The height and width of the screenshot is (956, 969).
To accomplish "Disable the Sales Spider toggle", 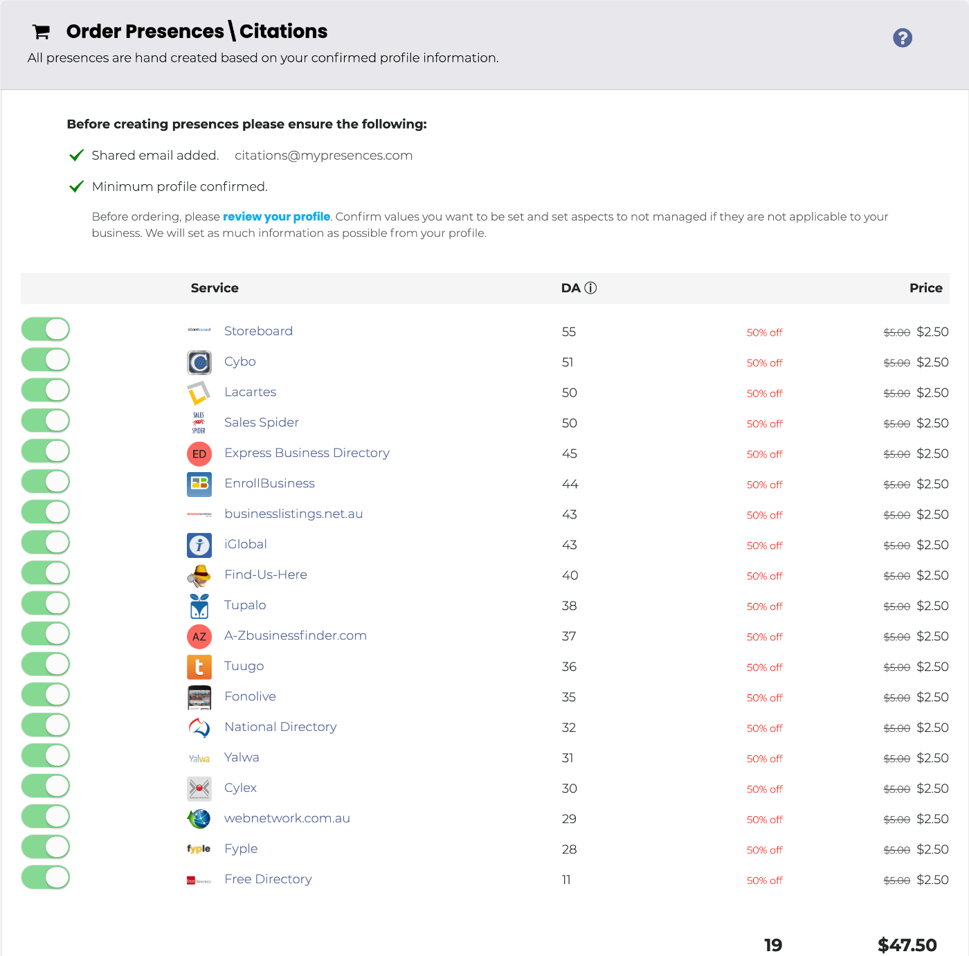I will click(46, 421).
